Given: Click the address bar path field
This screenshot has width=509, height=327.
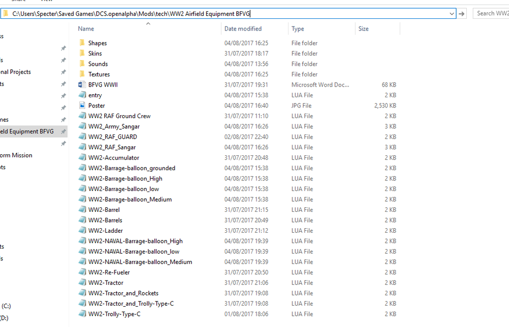Looking at the screenshot, I should click(x=228, y=14).
